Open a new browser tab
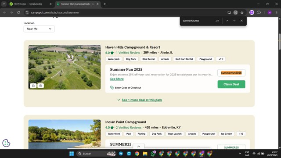Image resolution: width=281 pixels, height=158 pixels. [x=105, y=4]
